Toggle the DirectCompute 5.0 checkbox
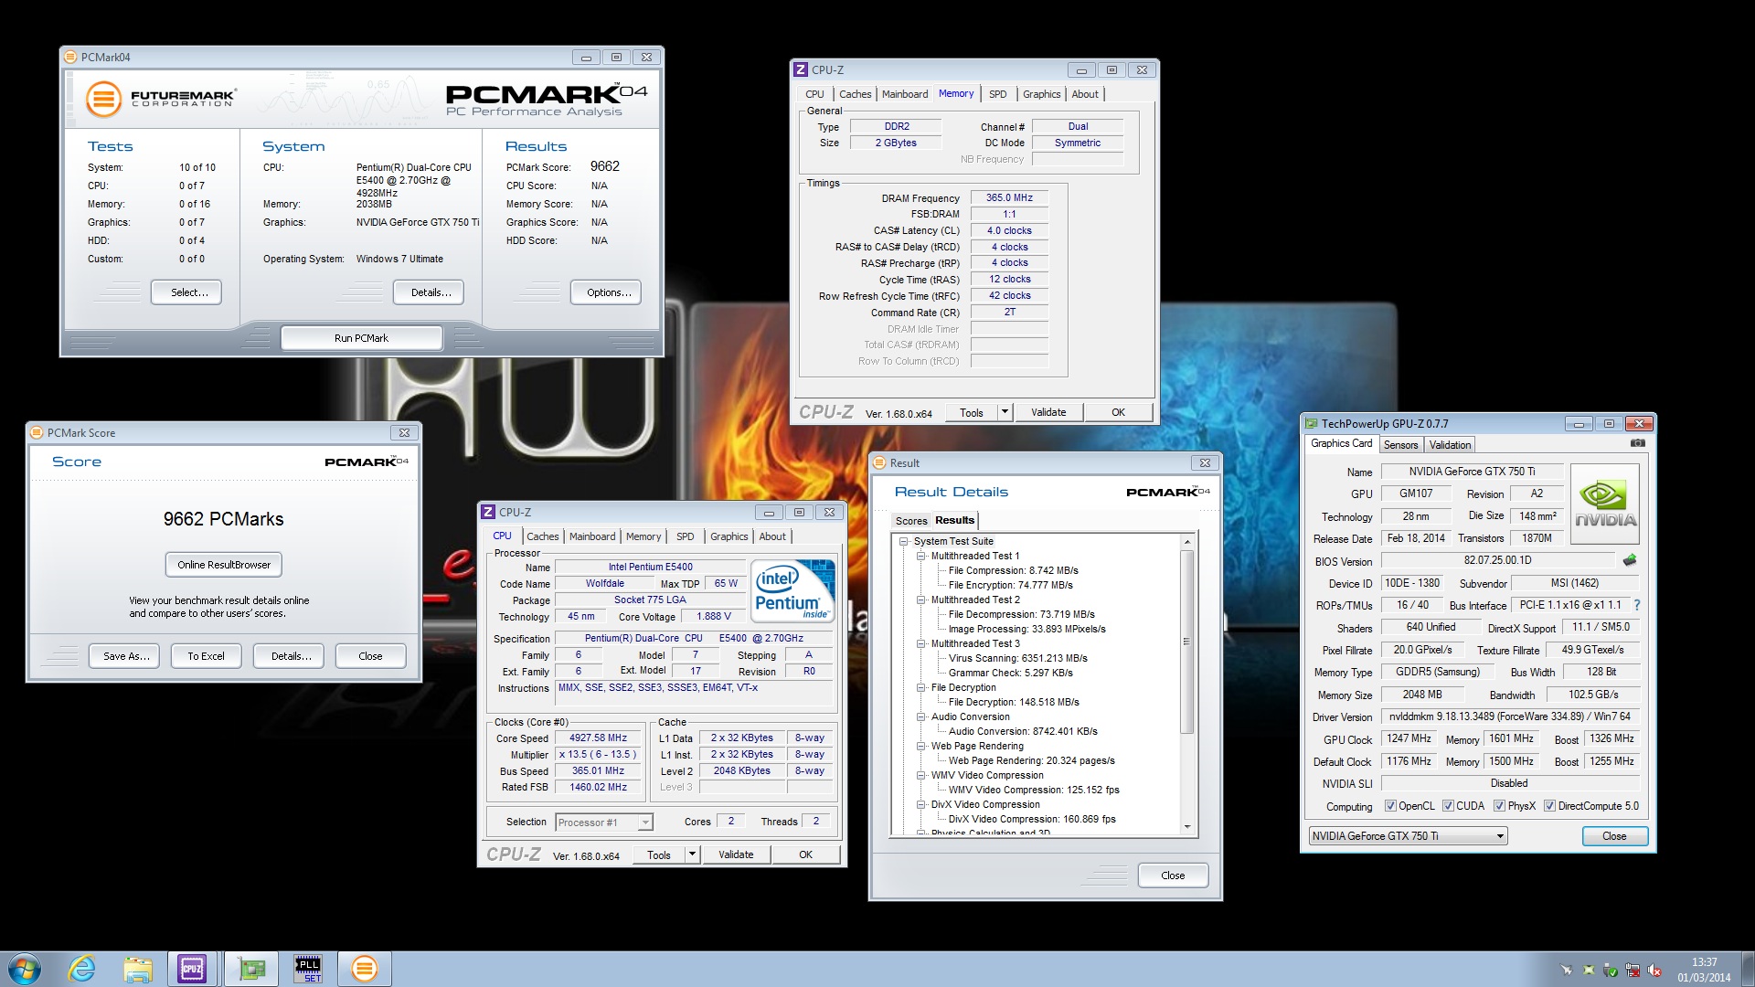 tap(1549, 805)
